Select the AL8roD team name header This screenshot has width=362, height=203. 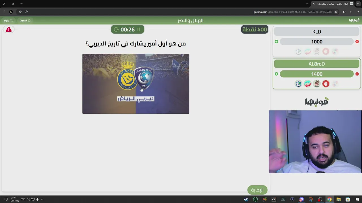click(x=317, y=64)
